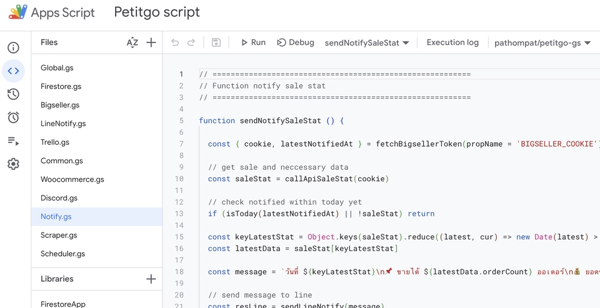Click the Libraries section header
Screen dimensions: 600x308
(x=57, y=279)
